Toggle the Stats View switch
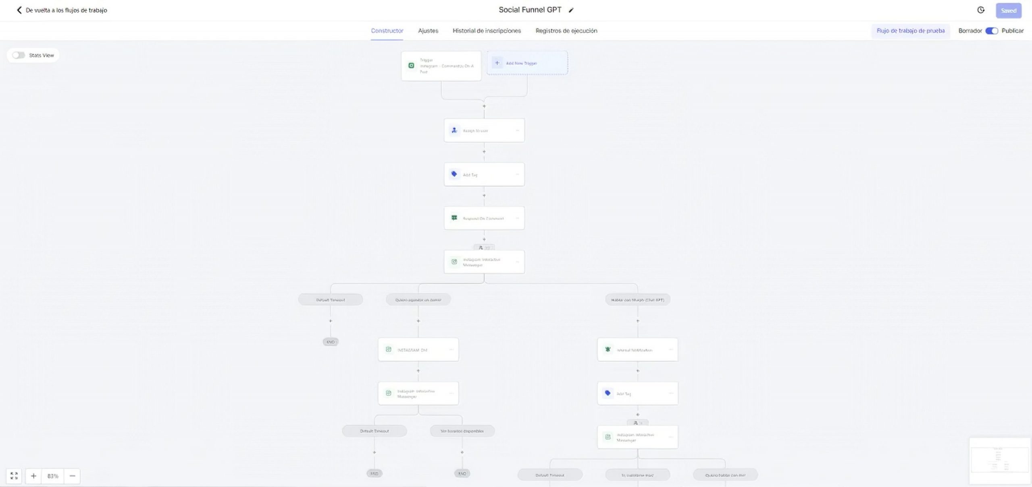Image resolution: width=1032 pixels, height=487 pixels. [x=19, y=55]
